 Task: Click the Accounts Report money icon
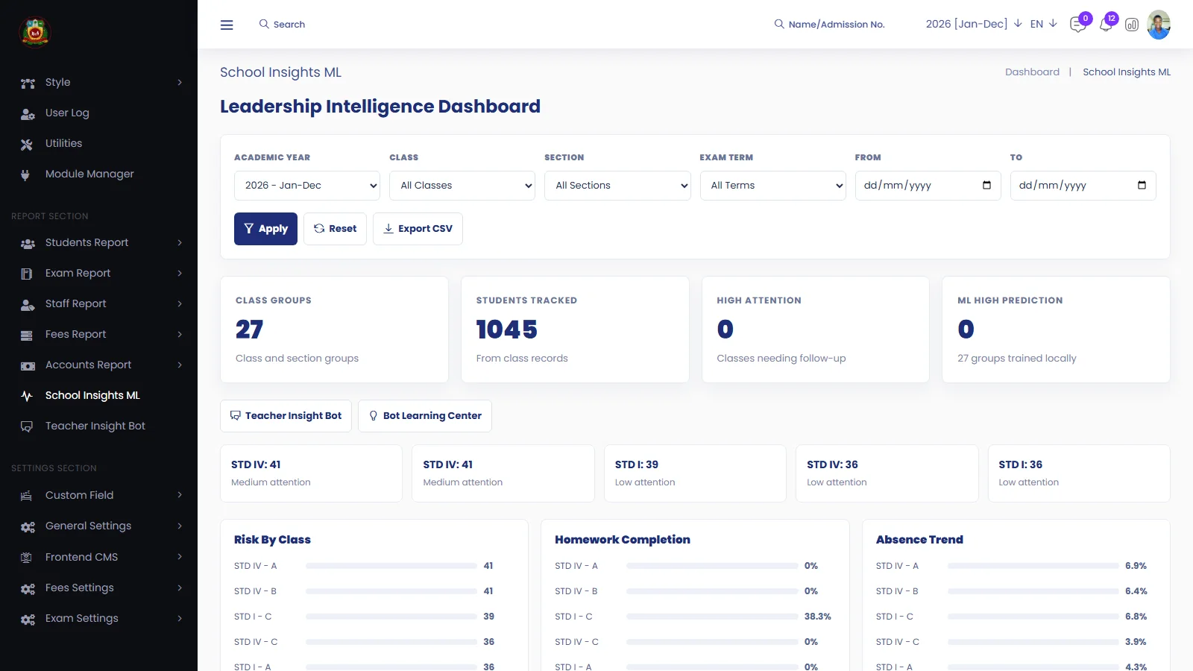[28, 365]
